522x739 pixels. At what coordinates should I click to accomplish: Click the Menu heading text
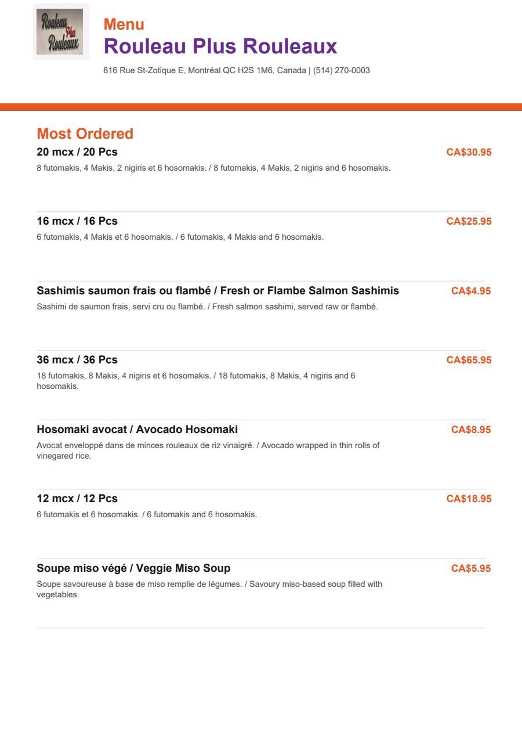pyautogui.click(x=124, y=24)
